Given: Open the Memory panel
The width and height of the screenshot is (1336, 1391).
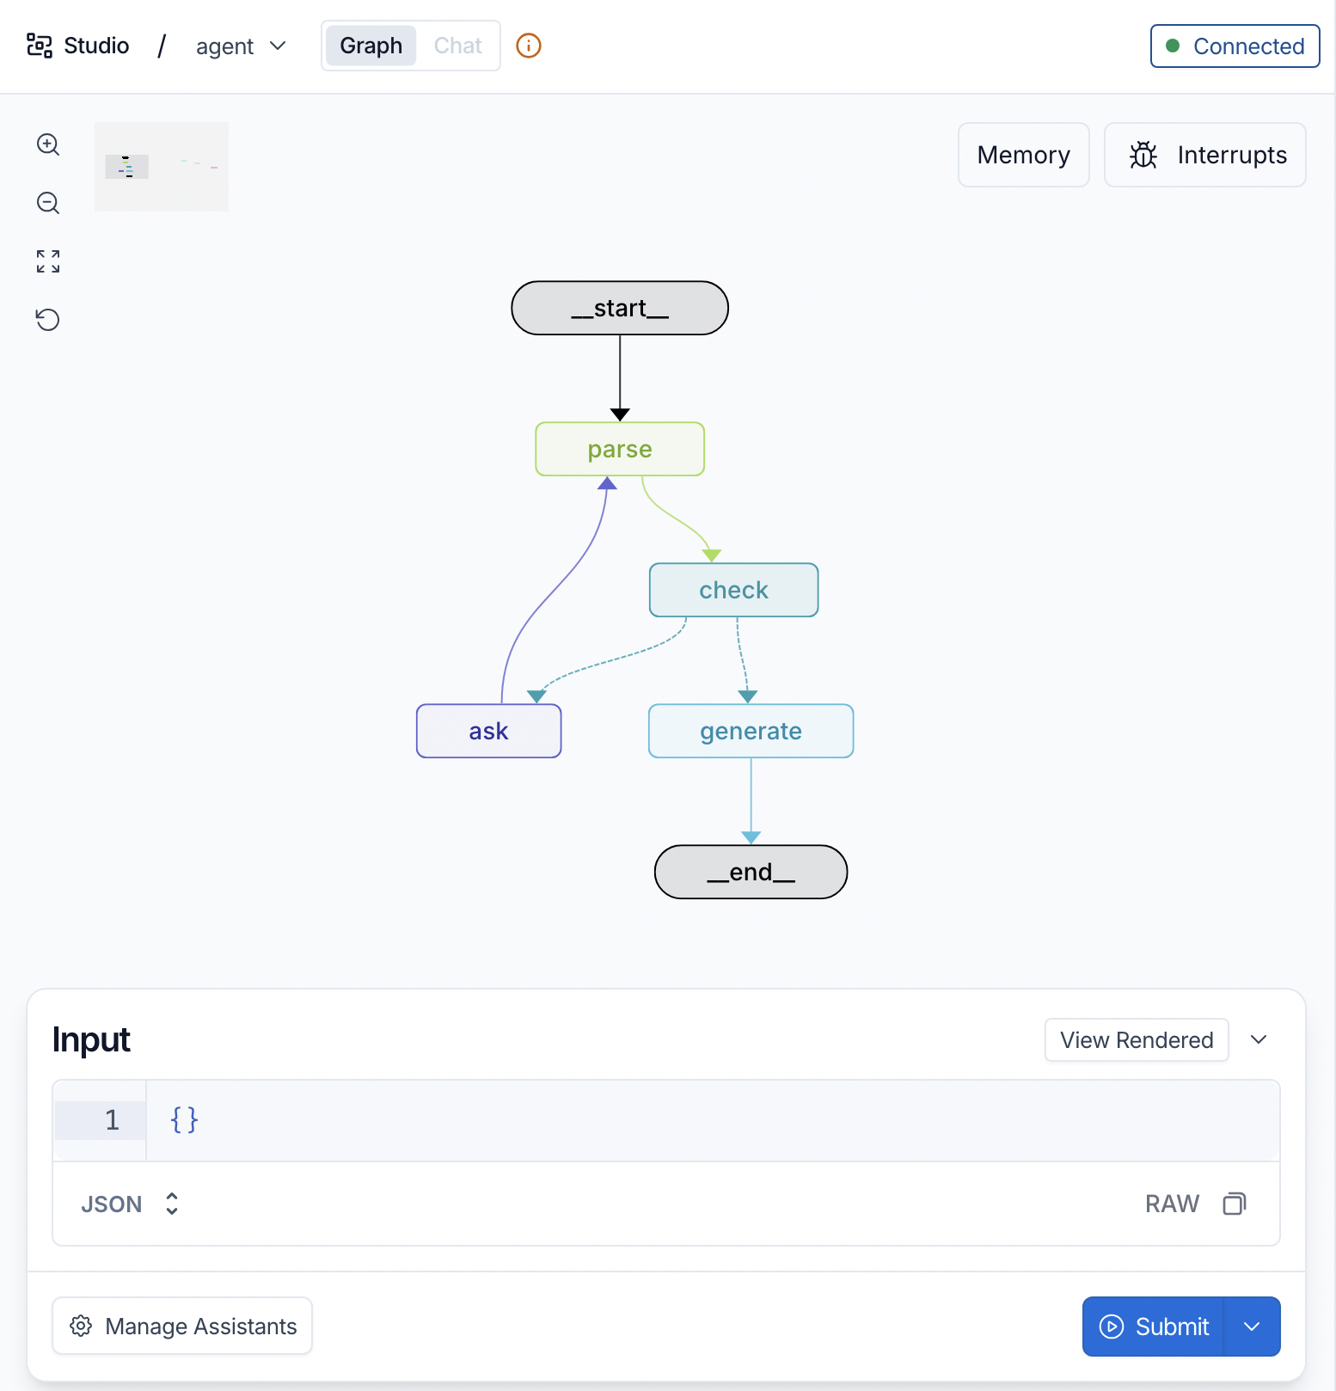Looking at the screenshot, I should (x=1023, y=155).
